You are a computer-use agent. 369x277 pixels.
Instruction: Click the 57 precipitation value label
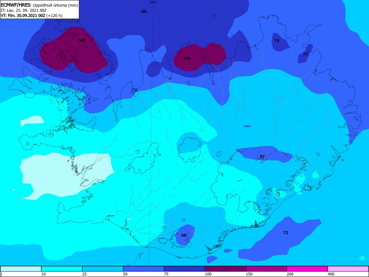click(262, 157)
